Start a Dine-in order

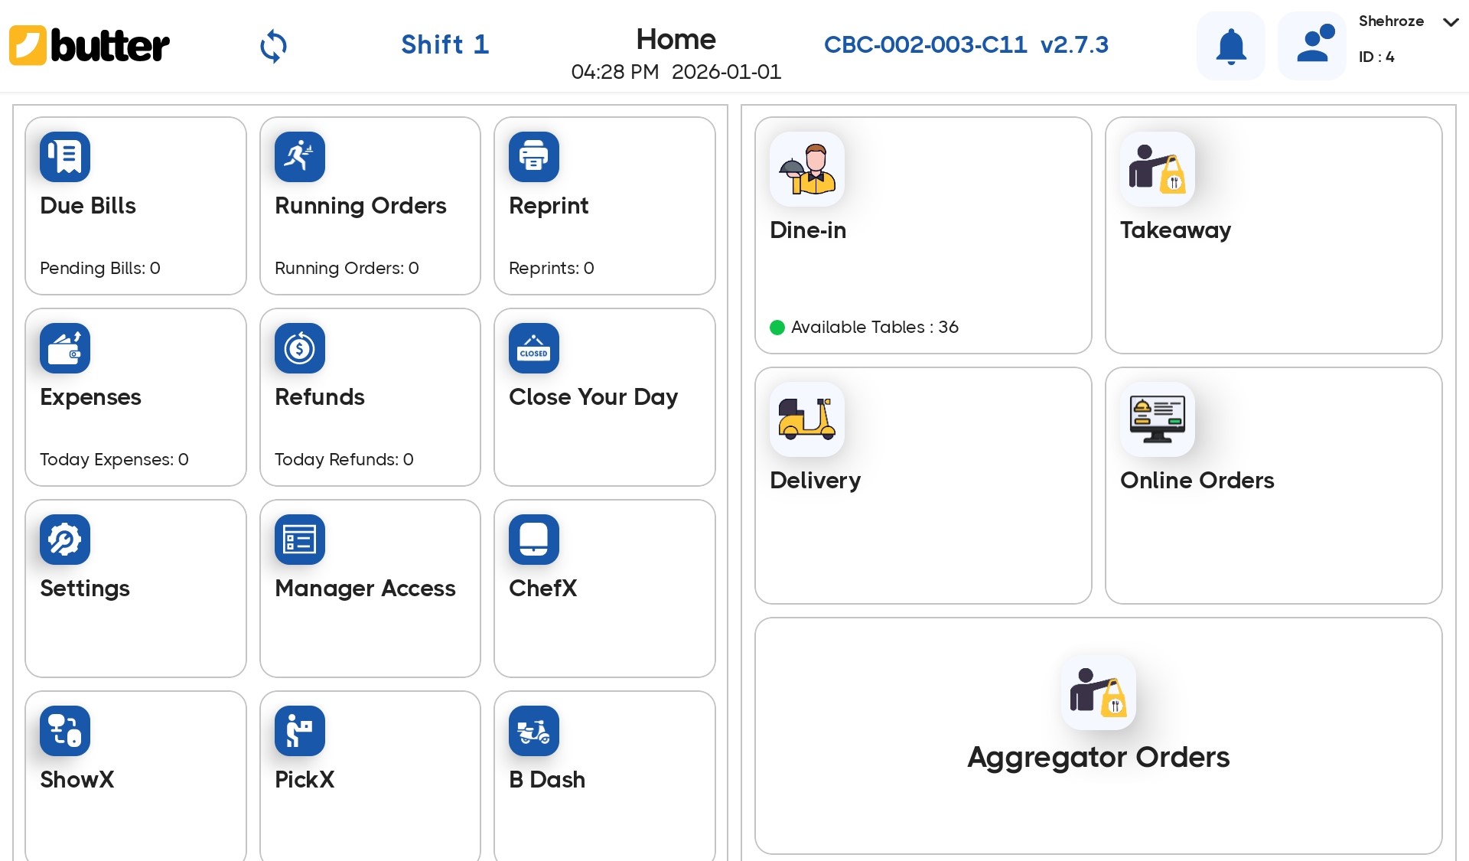click(923, 235)
